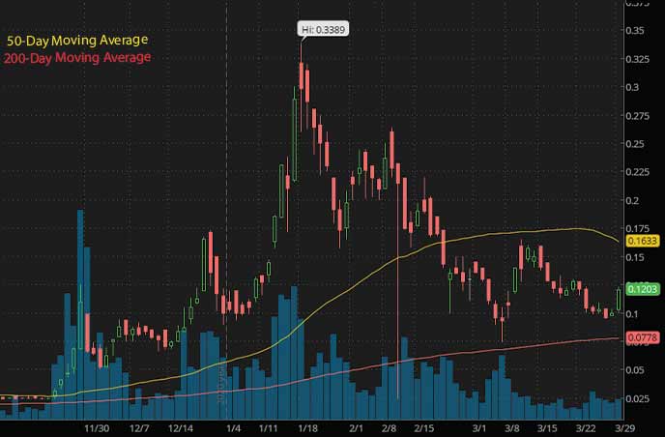The image size is (665, 437).
Task: Click the 0.0778 red price tag
Action: tap(643, 337)
